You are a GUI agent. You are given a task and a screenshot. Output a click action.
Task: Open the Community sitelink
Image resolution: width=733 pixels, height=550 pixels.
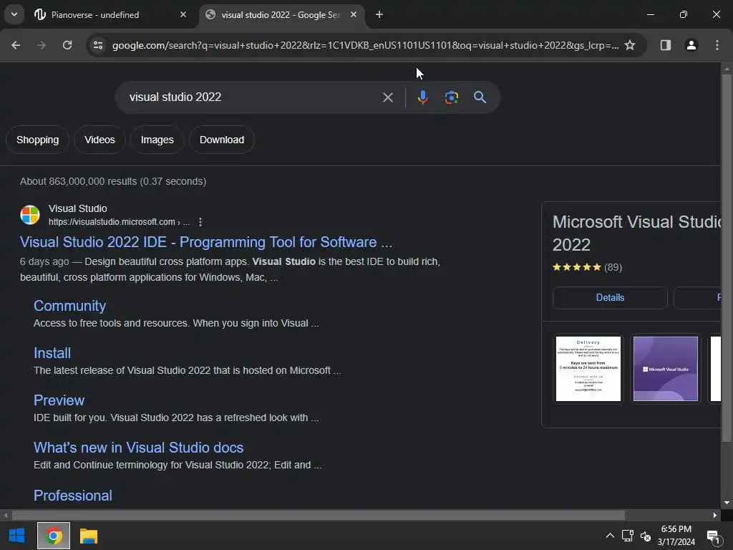point(69,305)
